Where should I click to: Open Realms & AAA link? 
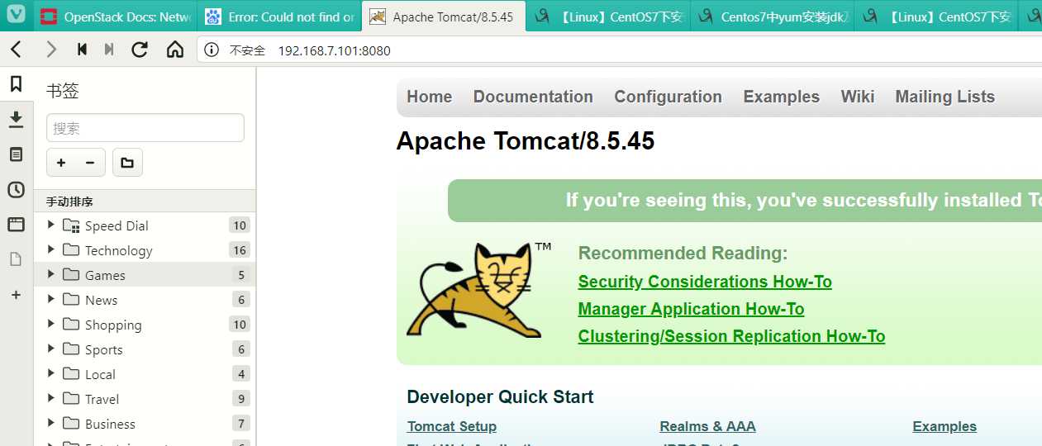(707, 426)
